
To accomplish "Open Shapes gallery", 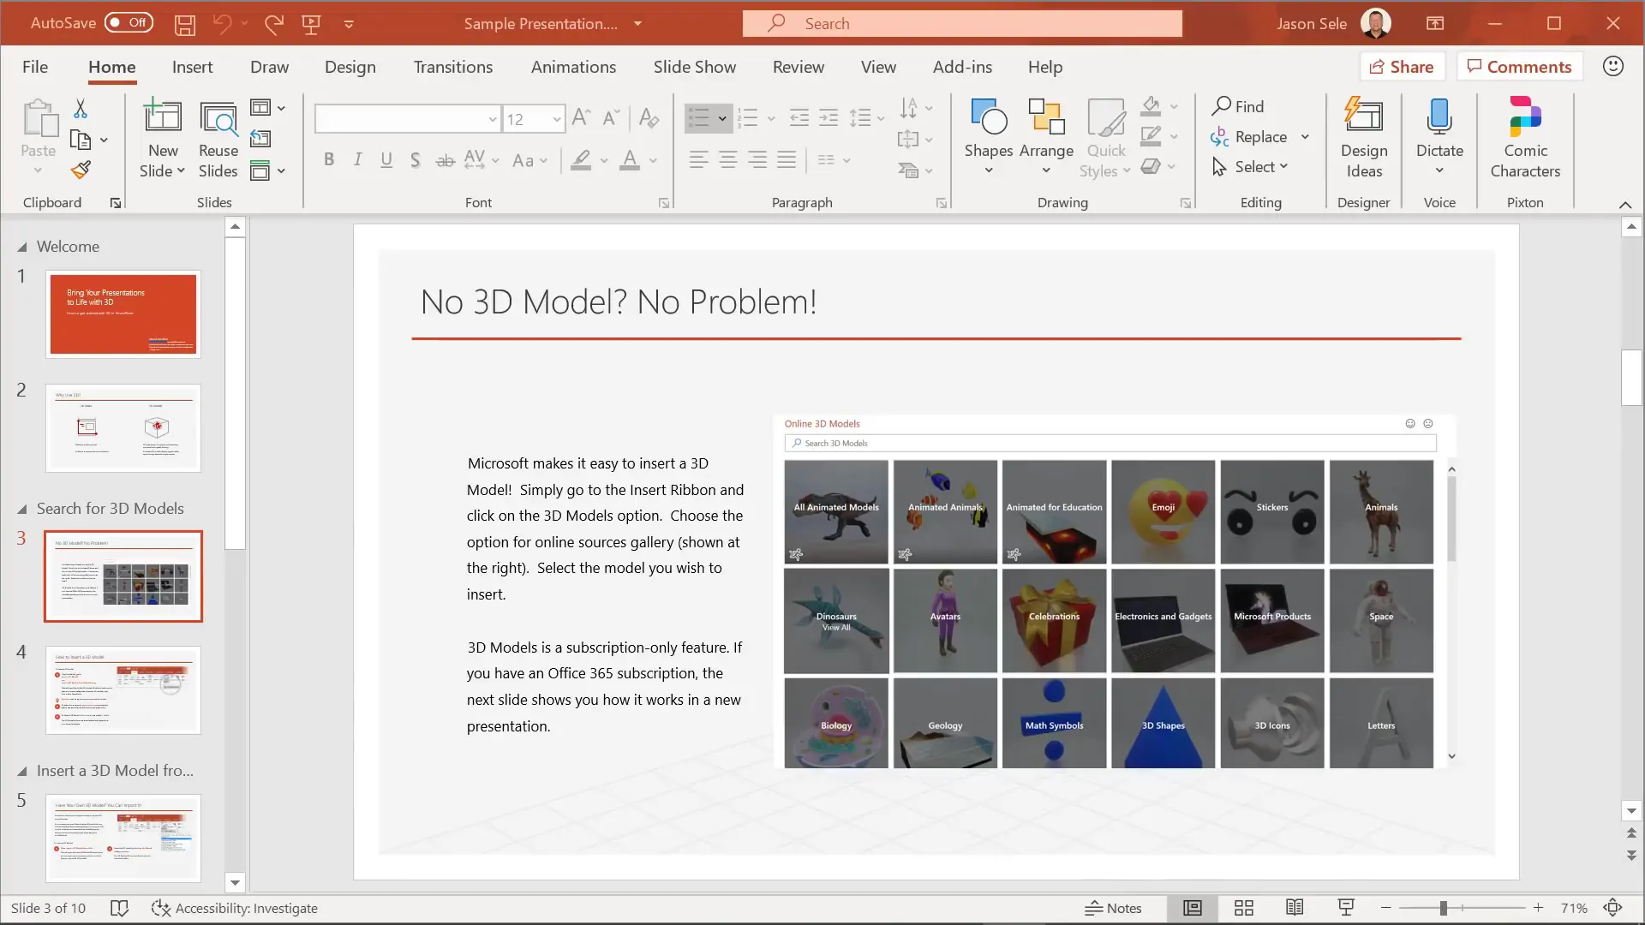I will click(989, 138).
